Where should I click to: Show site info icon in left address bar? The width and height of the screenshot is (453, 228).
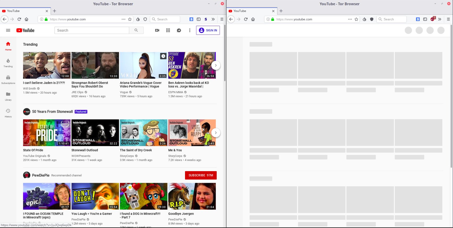click(x=41, y=19)
